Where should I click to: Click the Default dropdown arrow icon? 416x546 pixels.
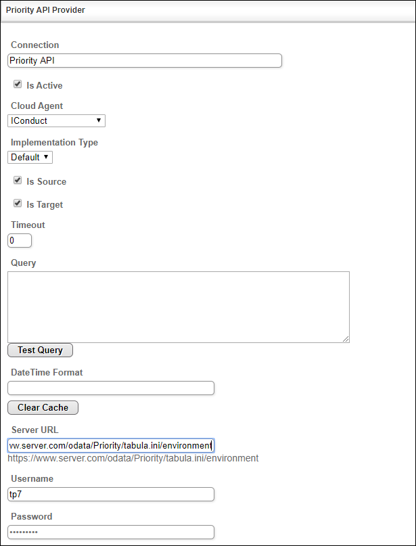(46, 157)
